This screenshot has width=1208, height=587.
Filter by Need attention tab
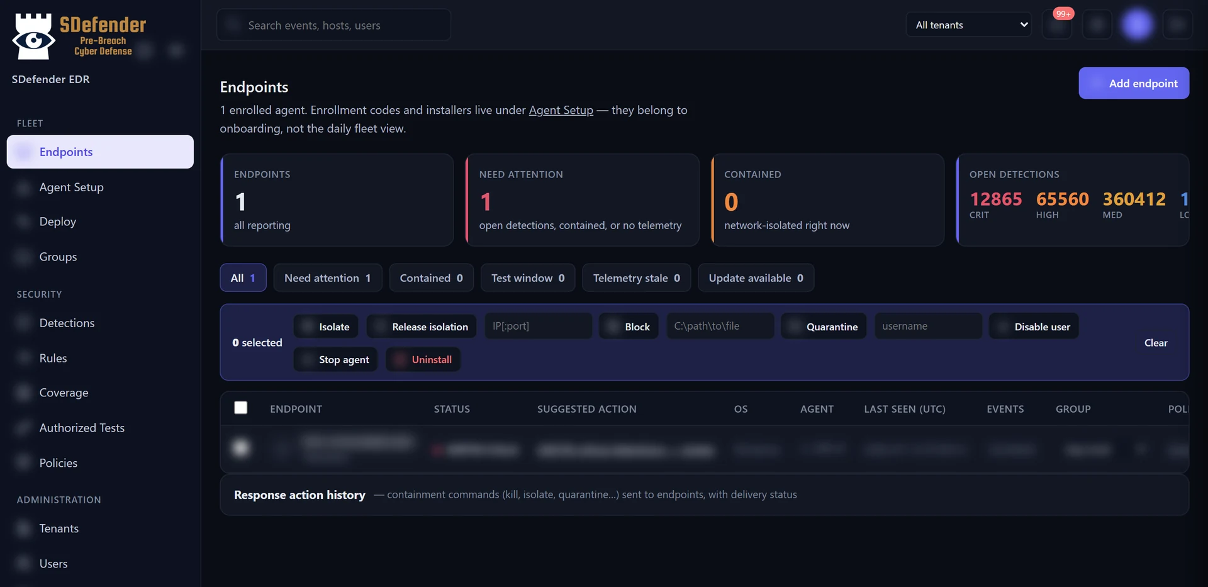tap(328, 277)
